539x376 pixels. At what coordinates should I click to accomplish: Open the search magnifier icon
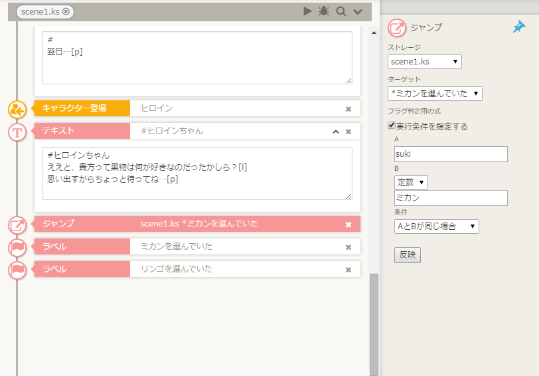coord(341,11)
